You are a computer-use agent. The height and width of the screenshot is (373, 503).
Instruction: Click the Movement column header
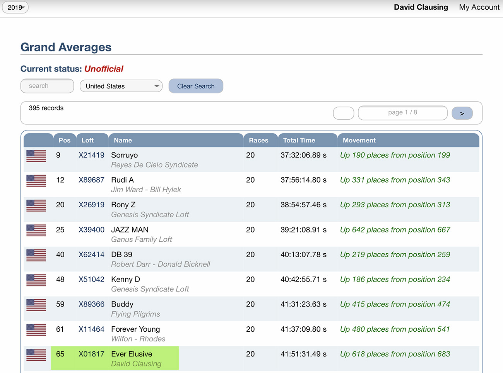click(359, 141)
